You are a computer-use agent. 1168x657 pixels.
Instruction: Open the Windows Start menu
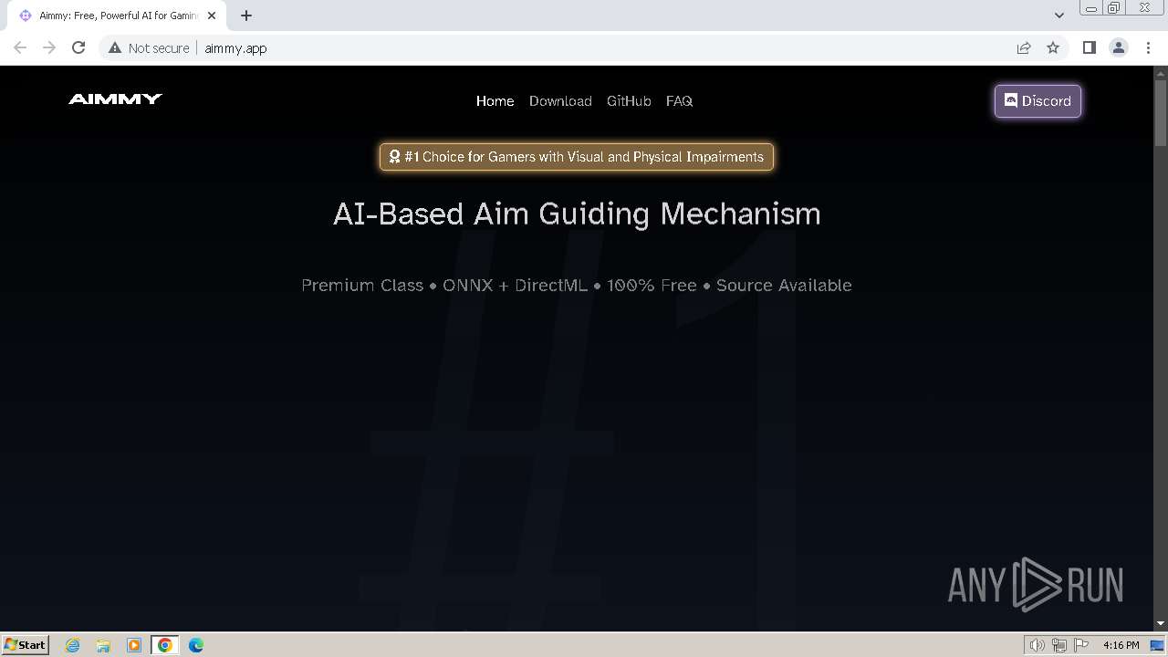[x=25, y=645]
